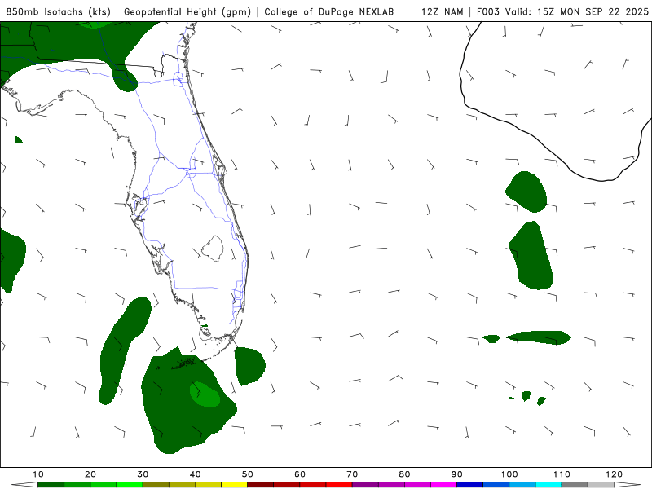652x489 pixels.
Task: Click the dark blue swatch just above 90
Action: 470,485
